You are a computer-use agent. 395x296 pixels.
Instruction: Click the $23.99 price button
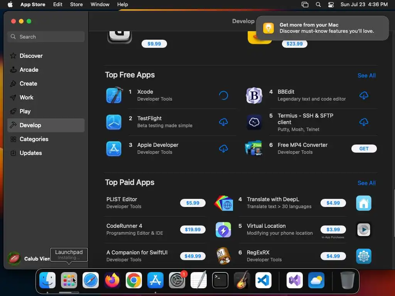click(294, 44)
